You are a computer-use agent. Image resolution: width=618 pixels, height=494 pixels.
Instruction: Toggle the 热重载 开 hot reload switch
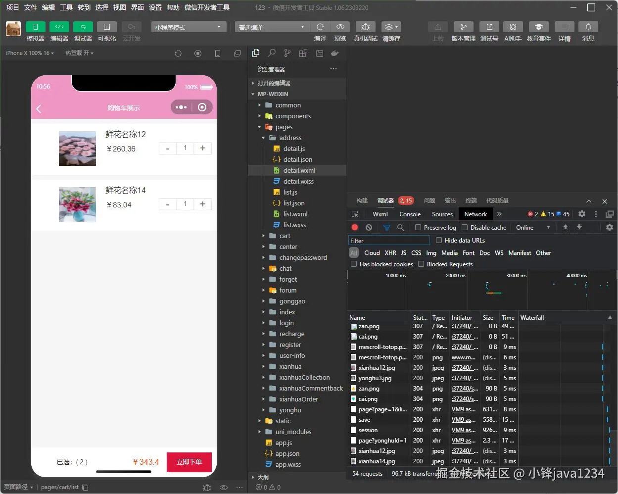tap(79, 53)
